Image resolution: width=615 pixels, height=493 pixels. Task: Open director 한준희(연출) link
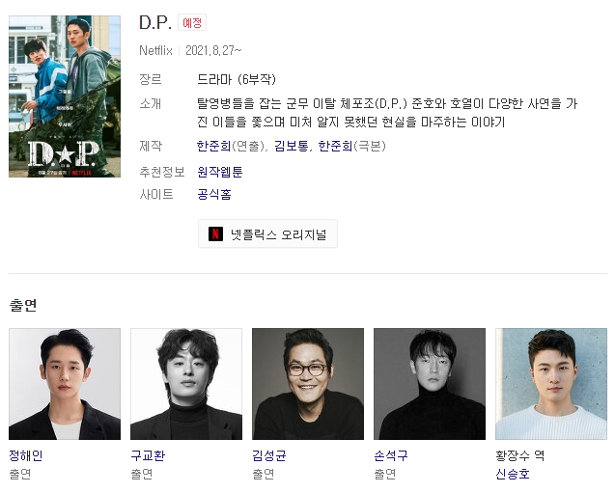pyautogui.click(x=213, y=147)
